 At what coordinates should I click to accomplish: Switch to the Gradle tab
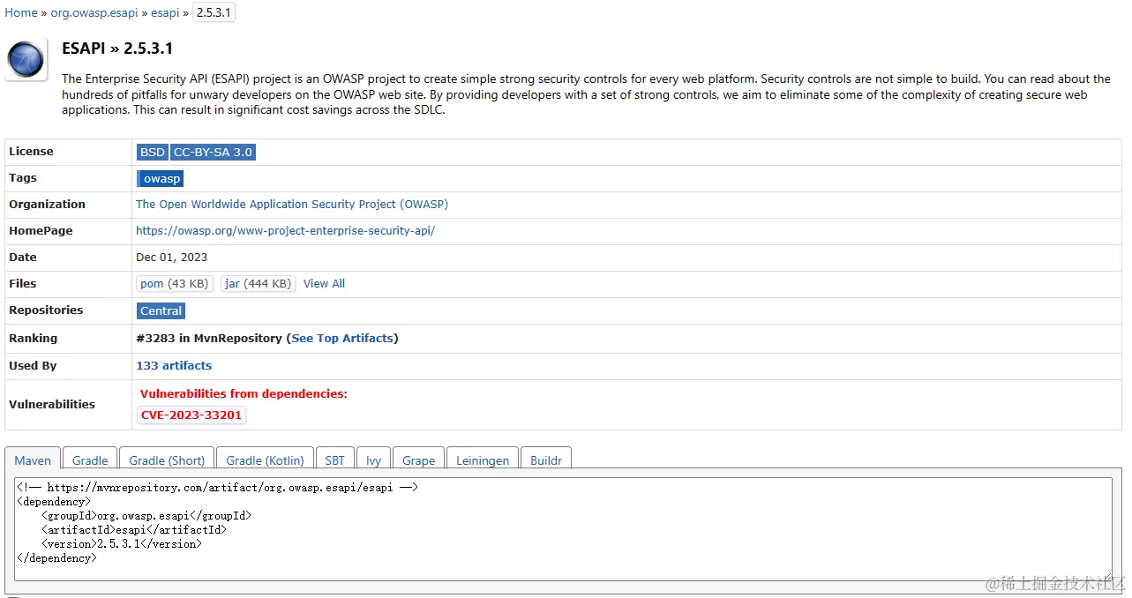click(90, 460)
